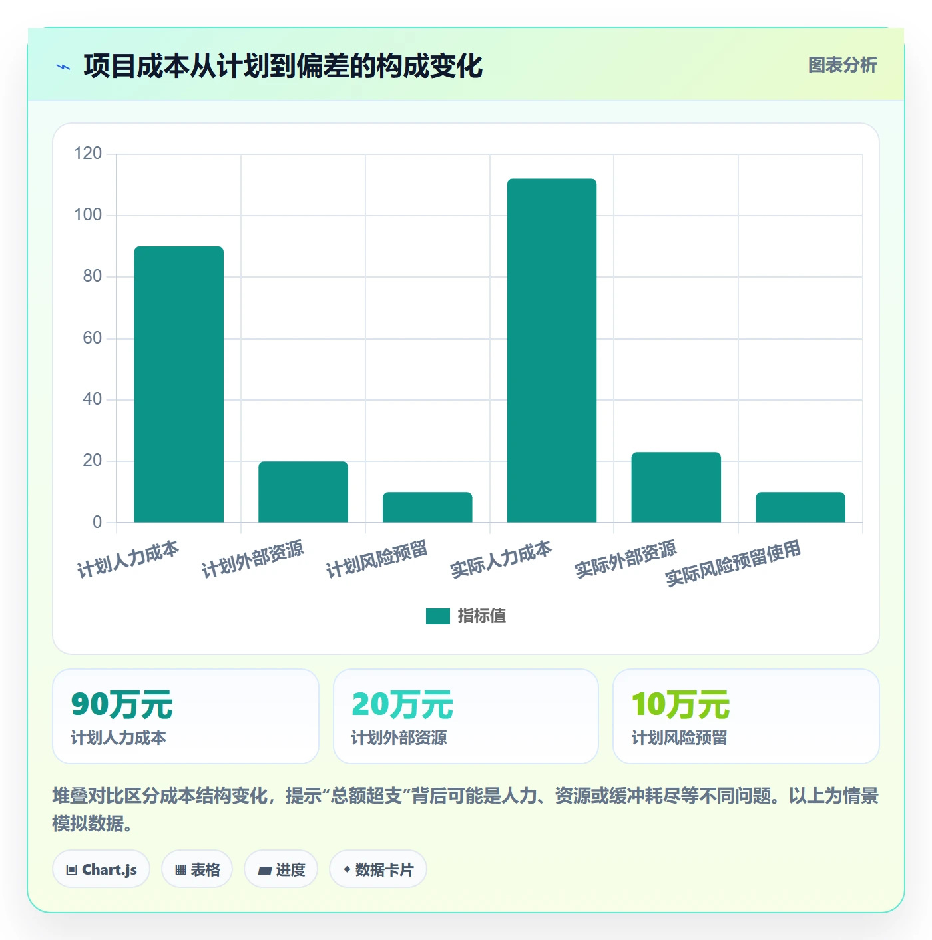This screenshot has width=932, height=940.
Task: Click the y-axis value 100
Action: coord(88,215)
